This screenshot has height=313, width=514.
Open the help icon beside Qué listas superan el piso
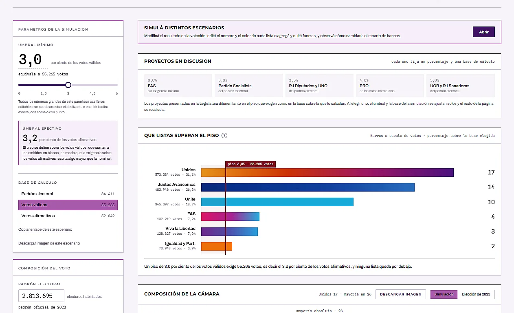[x=224, y=135]
